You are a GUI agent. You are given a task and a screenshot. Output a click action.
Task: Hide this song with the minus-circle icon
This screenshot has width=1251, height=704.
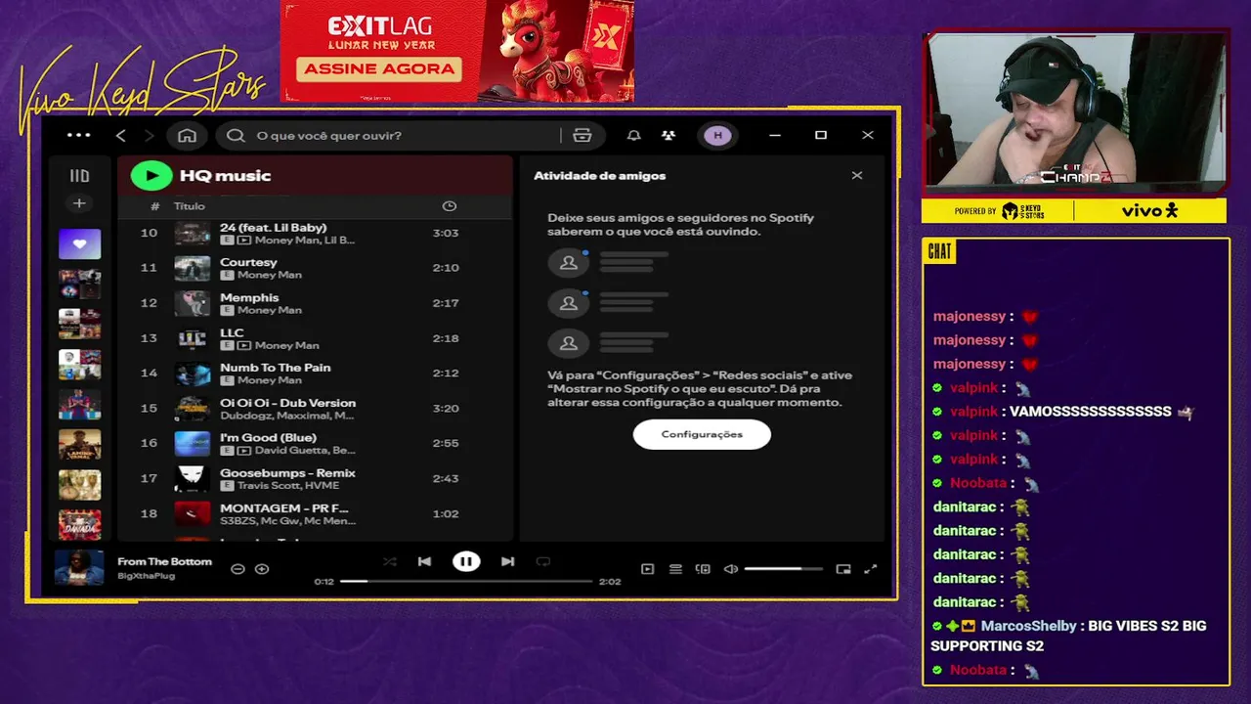coord(237,569)
